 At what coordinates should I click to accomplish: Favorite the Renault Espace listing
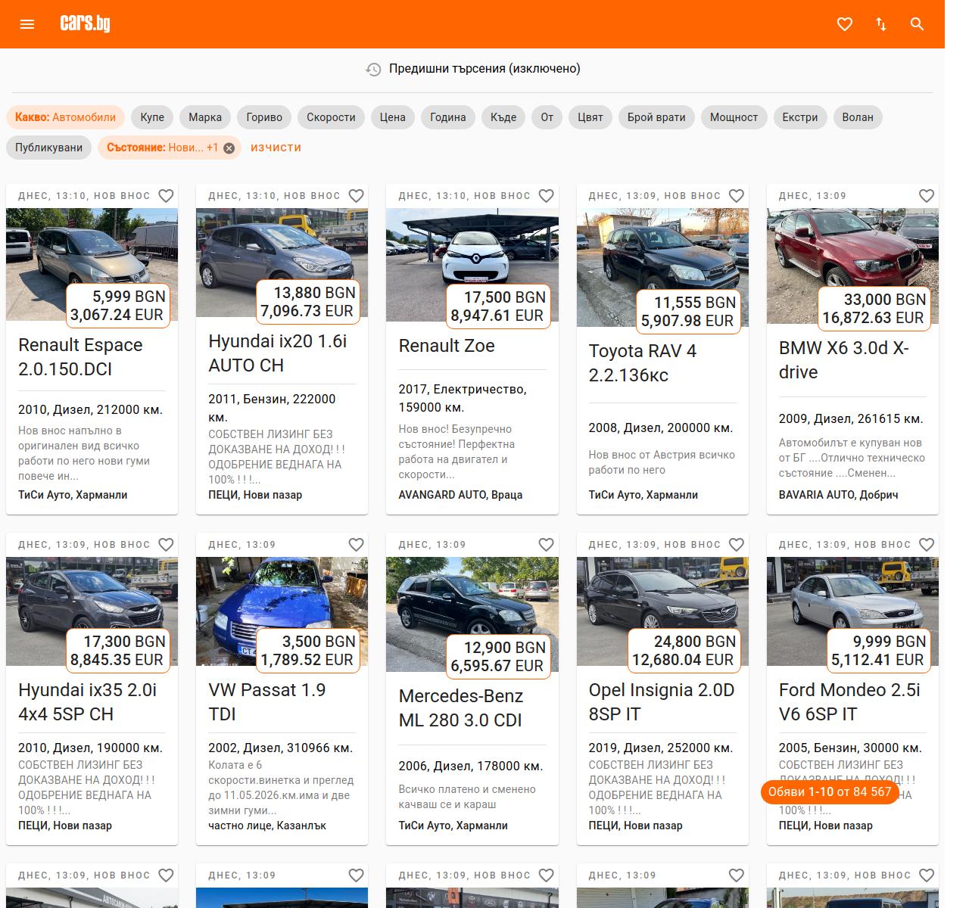[166, 196]
